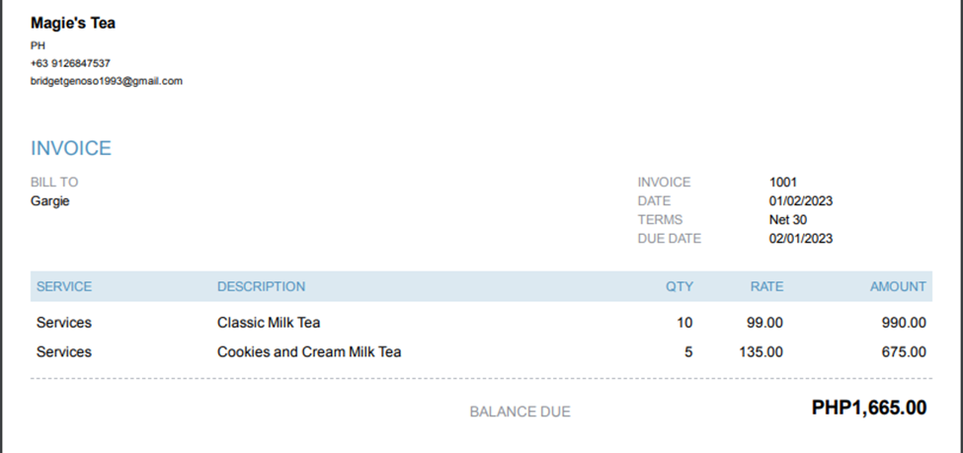Click the QTY column header
963x453 pixels.
pyautogui.click(x=680, y=287)
